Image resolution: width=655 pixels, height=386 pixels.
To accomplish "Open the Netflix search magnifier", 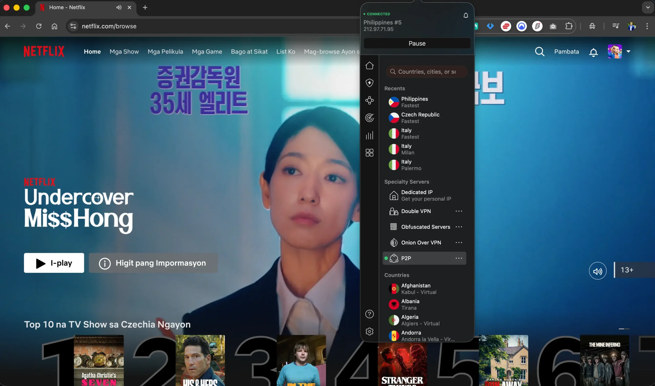I will (x=539, y=51).
